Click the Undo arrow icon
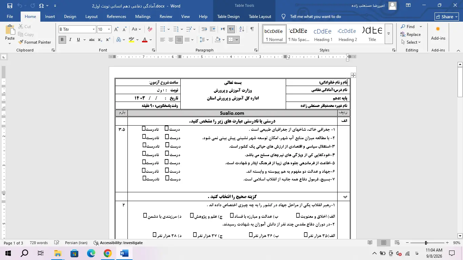463x260 pixels. coord(20,6)
